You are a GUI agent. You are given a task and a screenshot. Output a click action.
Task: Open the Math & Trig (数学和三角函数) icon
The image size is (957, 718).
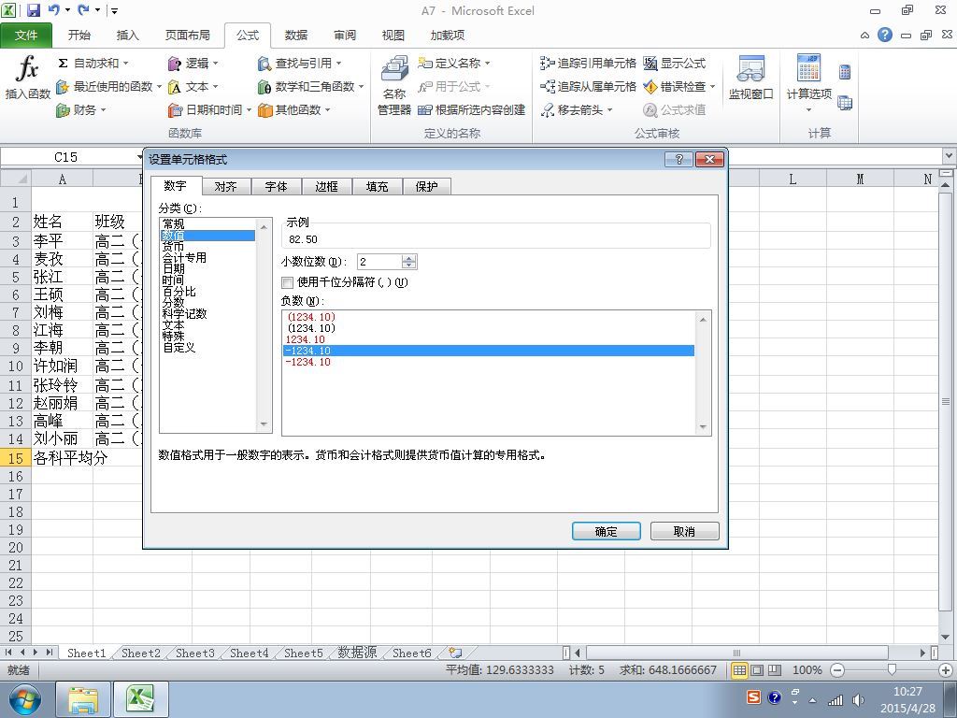click(x=264, y=87)
